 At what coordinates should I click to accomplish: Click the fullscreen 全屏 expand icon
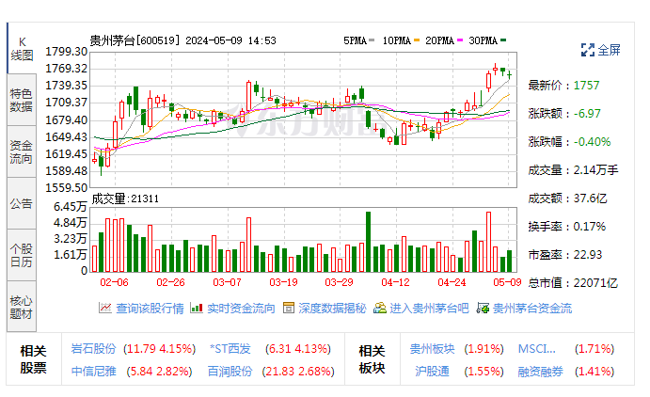coord(588,50)
